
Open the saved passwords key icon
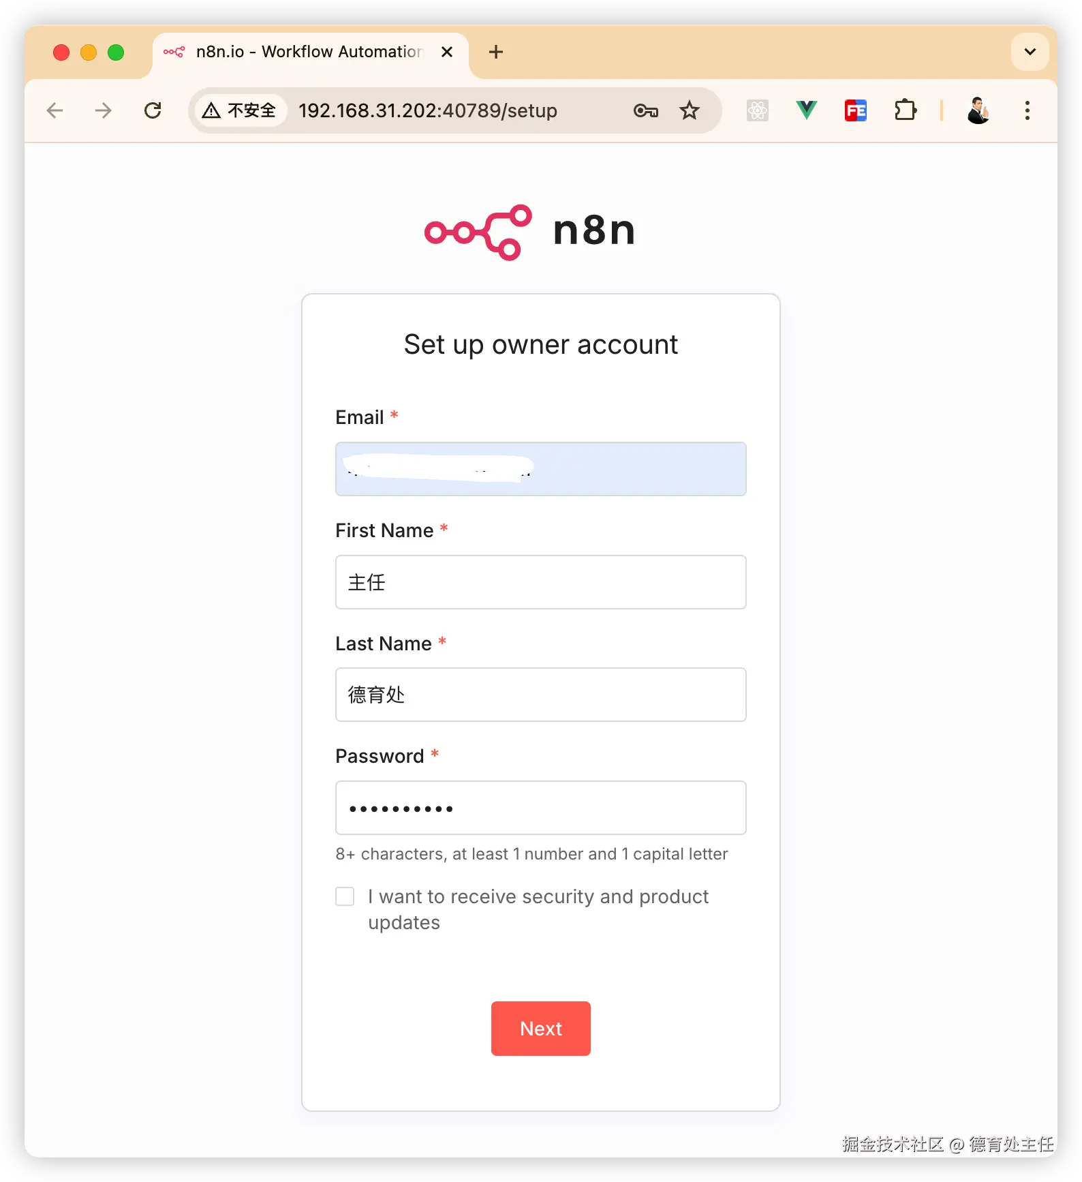[645, 110]
